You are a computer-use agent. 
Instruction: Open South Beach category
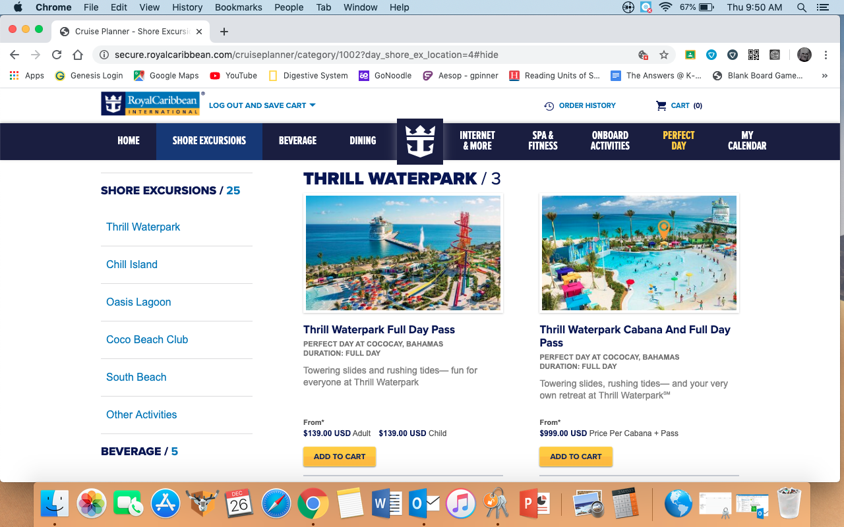click(136, 377)
